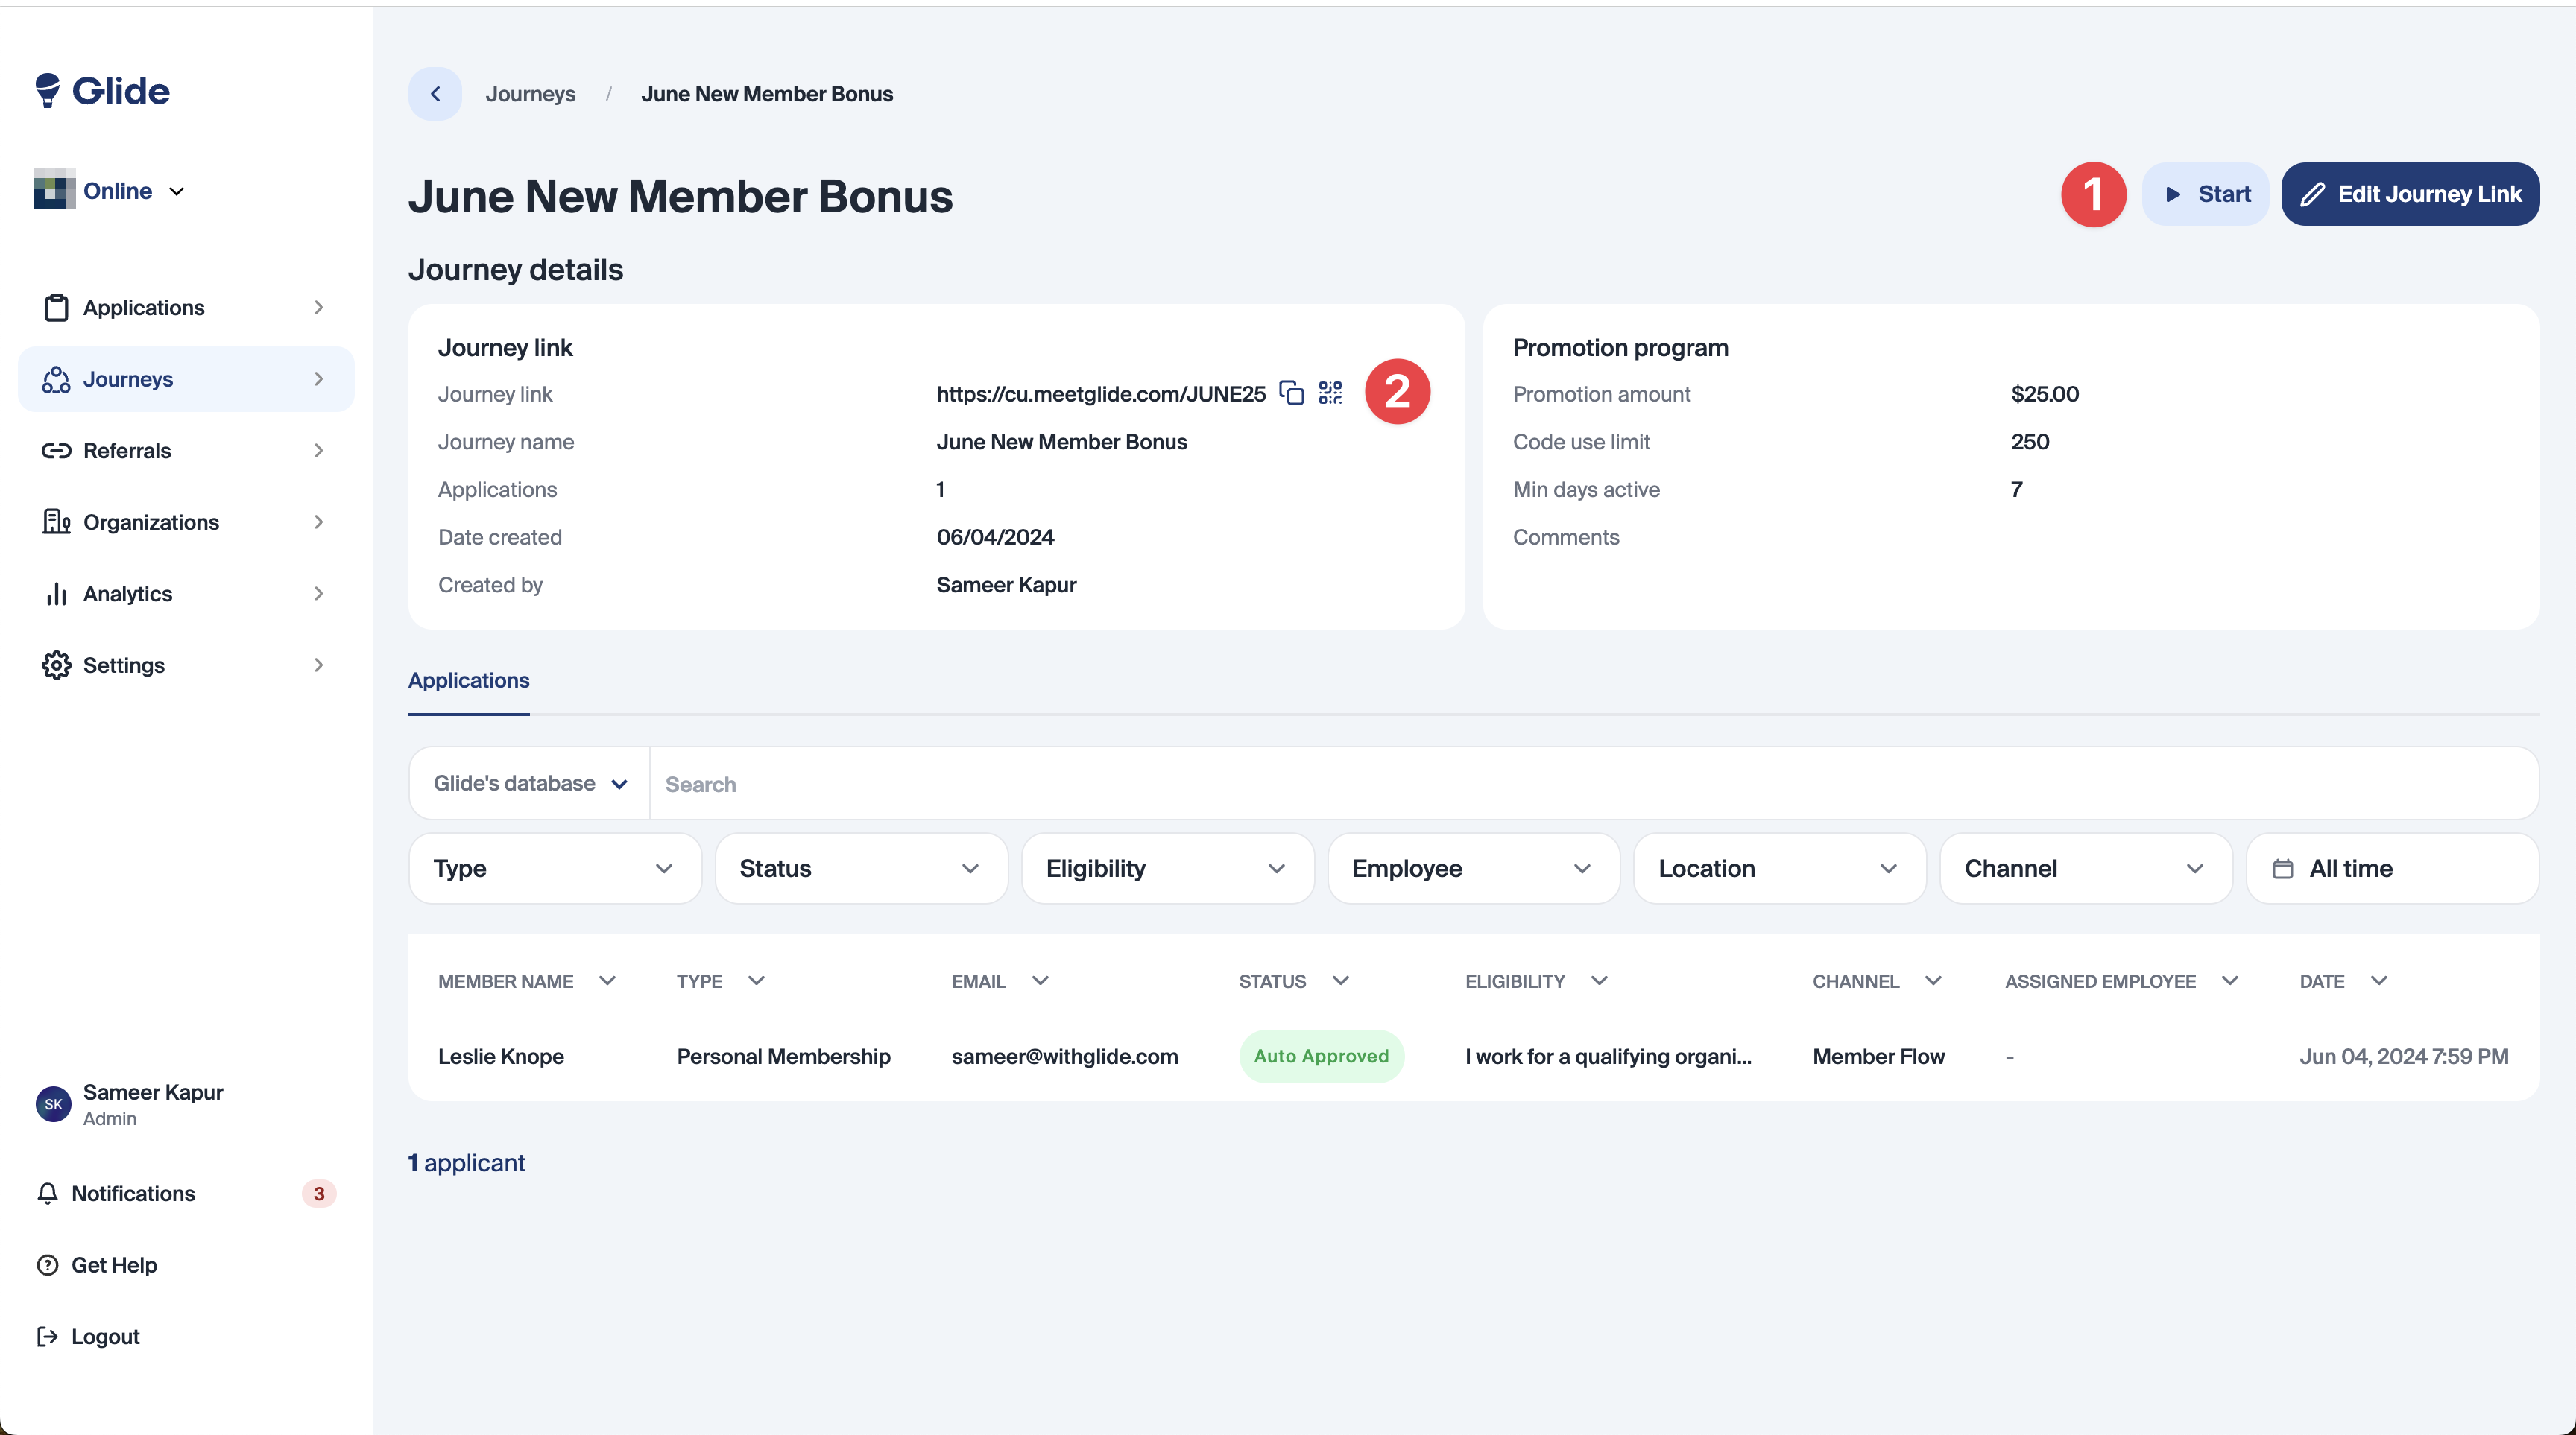
Task: Switch to the Applications tab
Action: tap(468, 680)
